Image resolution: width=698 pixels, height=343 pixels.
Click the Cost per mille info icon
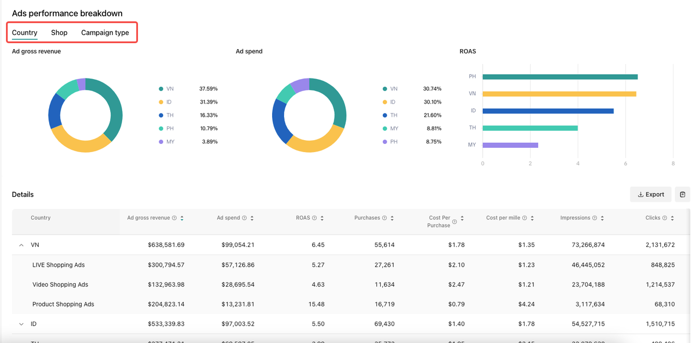(525, 218)
